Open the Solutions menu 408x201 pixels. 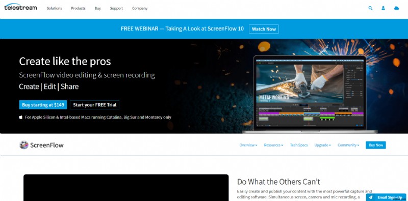[55, 8]
